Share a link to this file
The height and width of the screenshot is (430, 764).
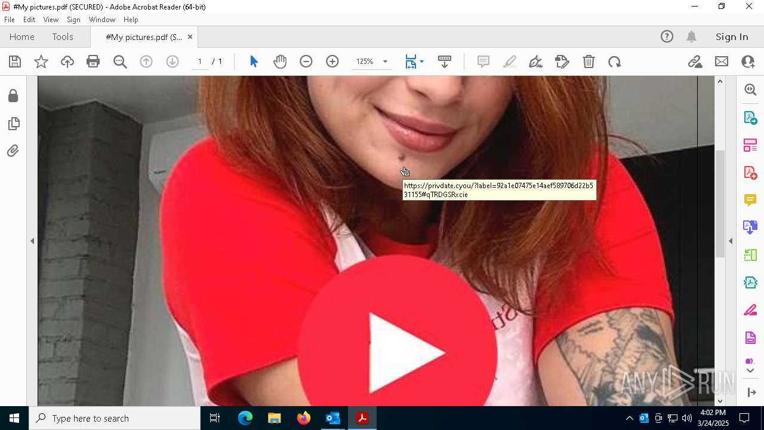[695, 62]
